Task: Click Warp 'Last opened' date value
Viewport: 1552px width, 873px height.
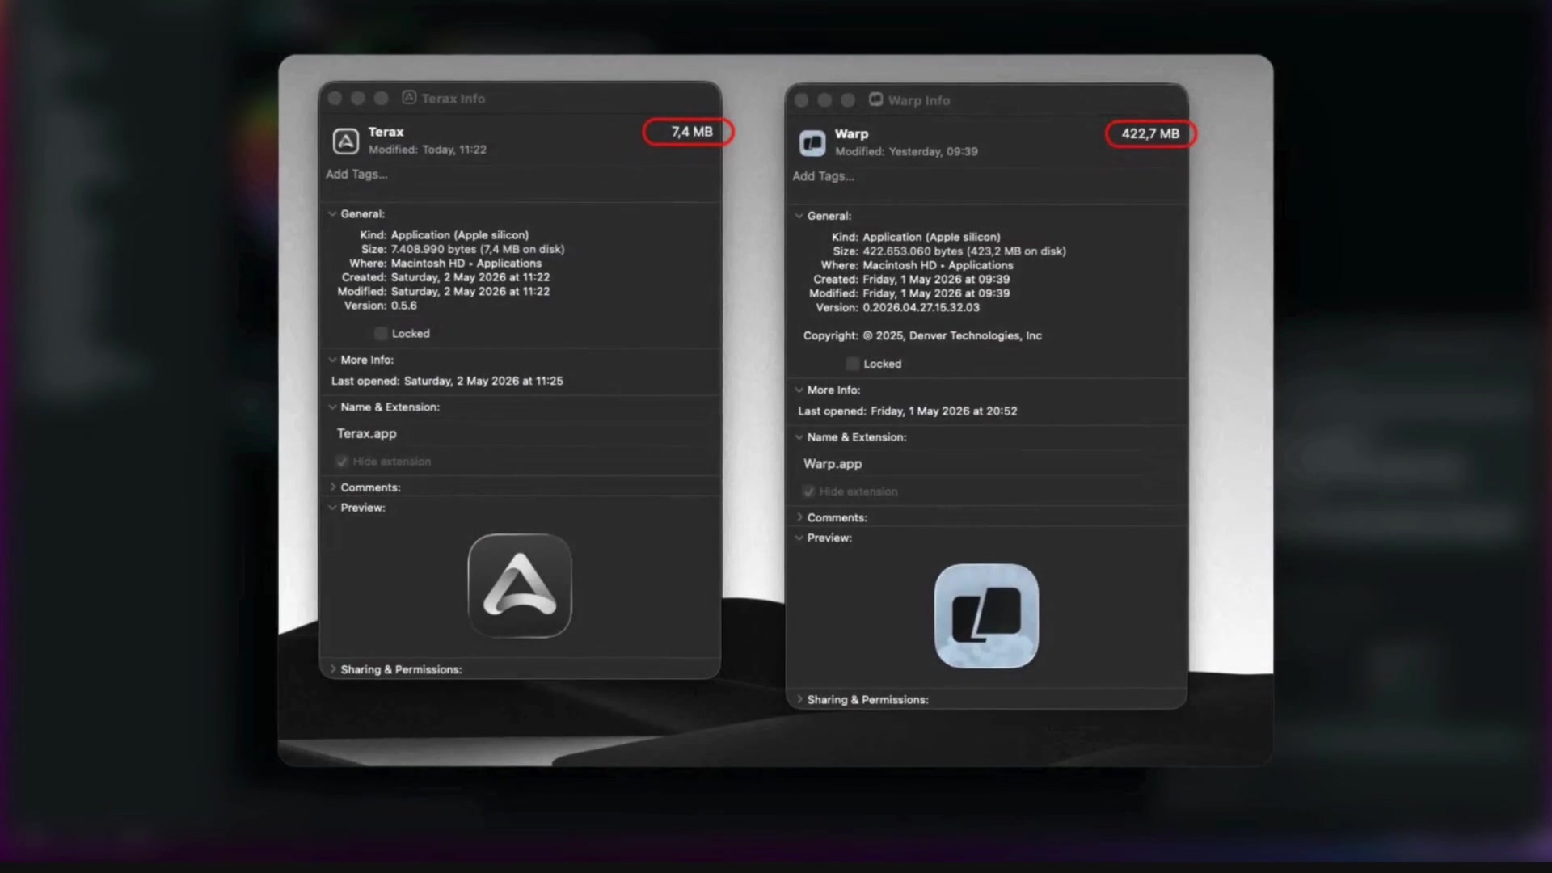Action: [944, 411]
